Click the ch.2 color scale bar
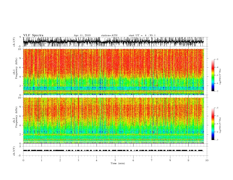The width and height of the screenshot is (233, 180). pos(213,124)
